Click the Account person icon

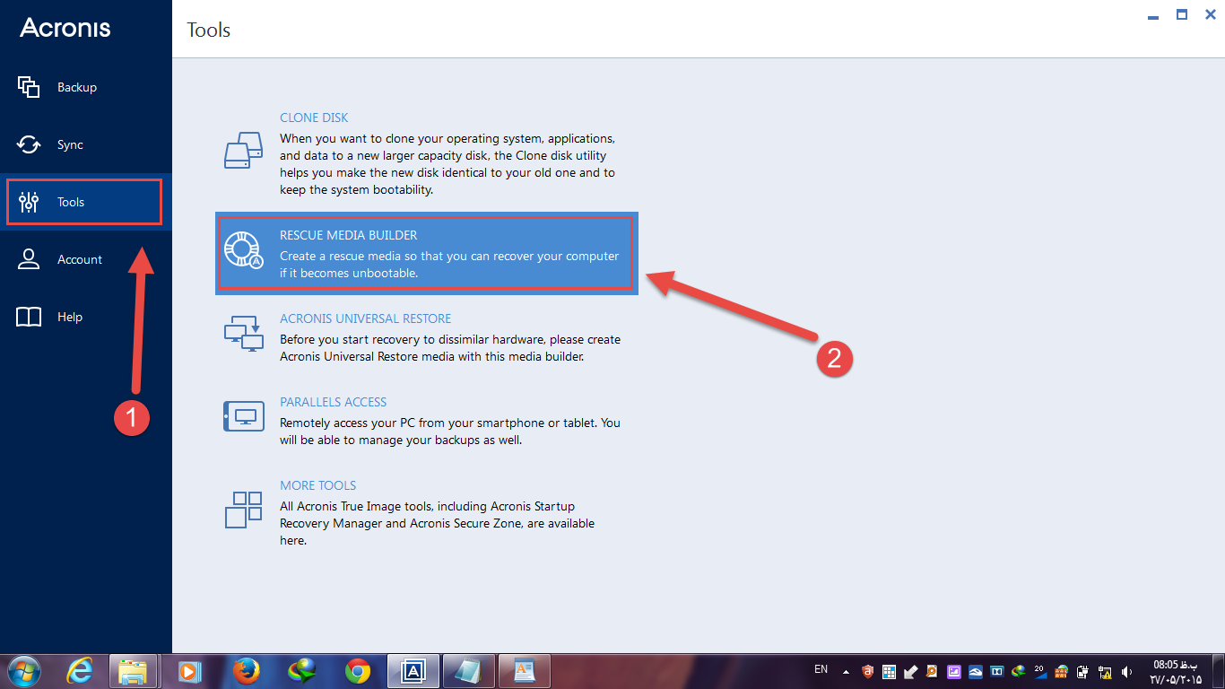(29, 259)
